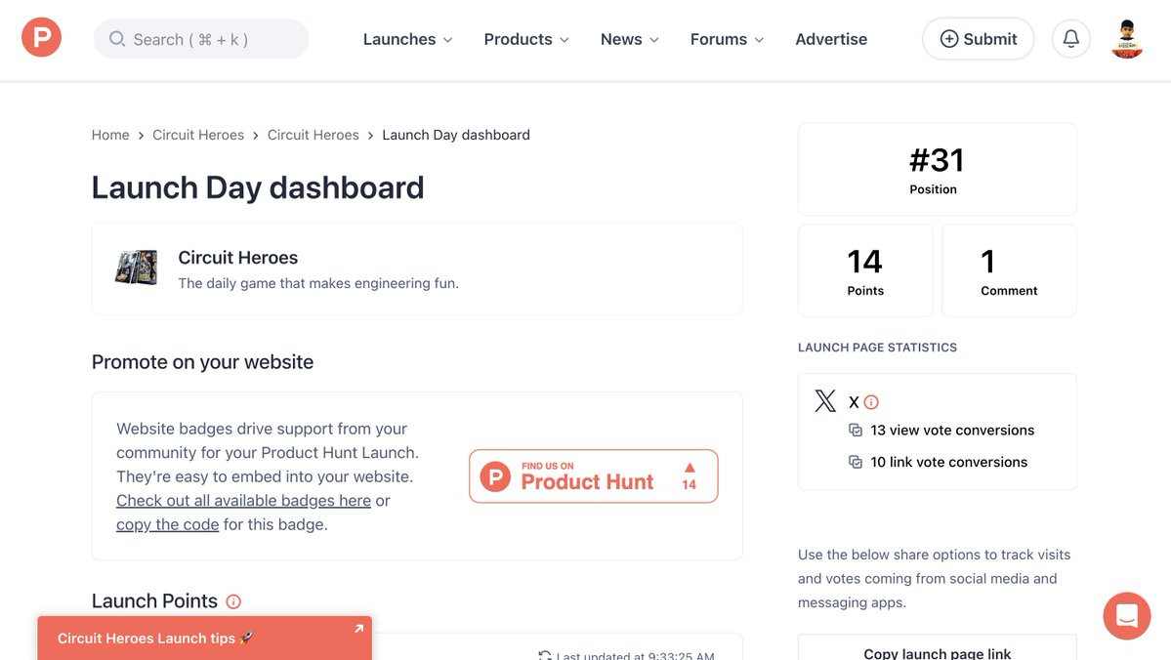This screenshot has height=660, width=1171.
Task: Click the X social network logo
Action: click(825, 401)
